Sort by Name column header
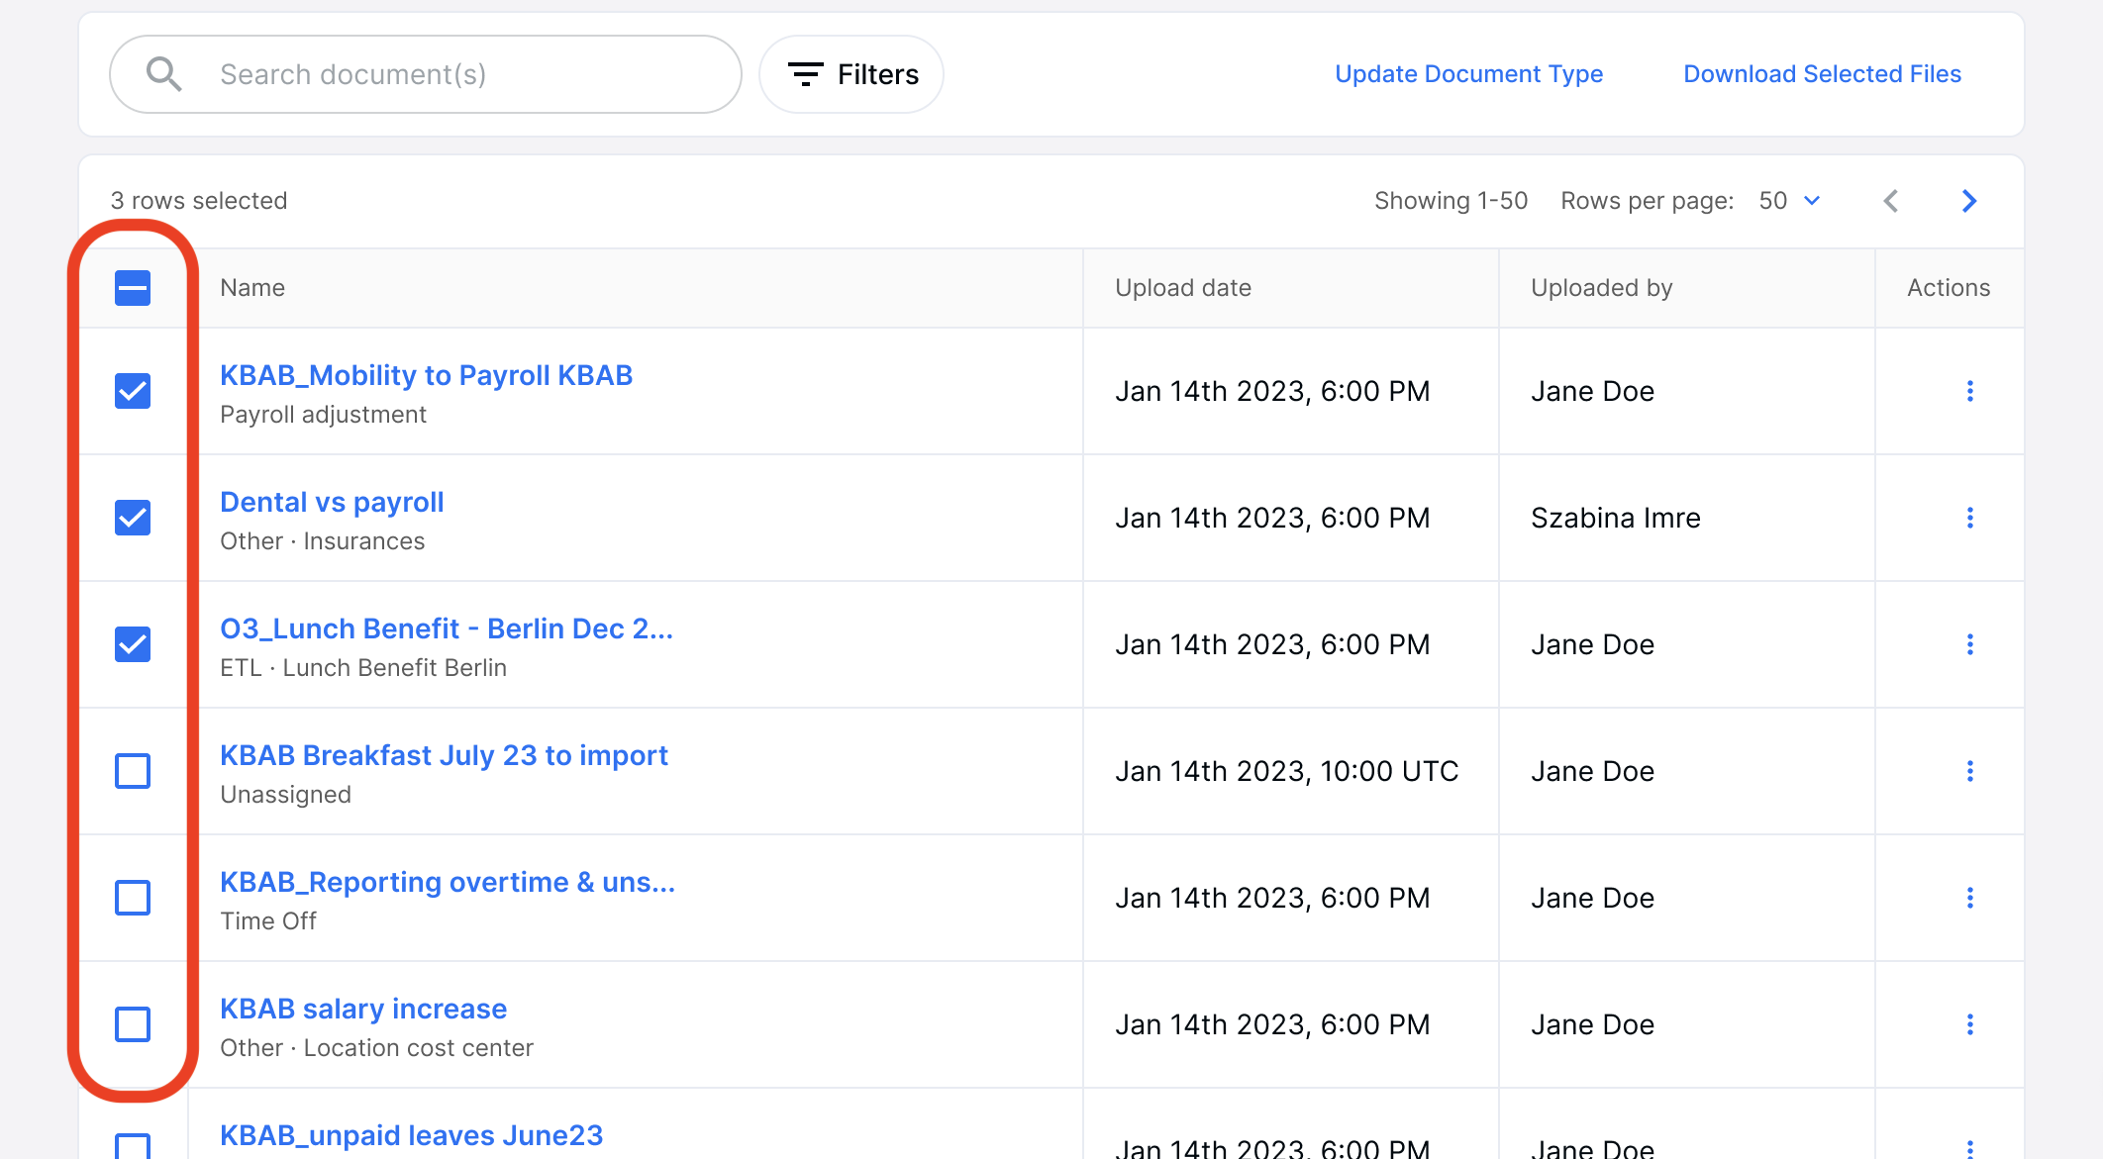The height and width of the screenshot is (1159, 2103). click(x=252, y=288)
